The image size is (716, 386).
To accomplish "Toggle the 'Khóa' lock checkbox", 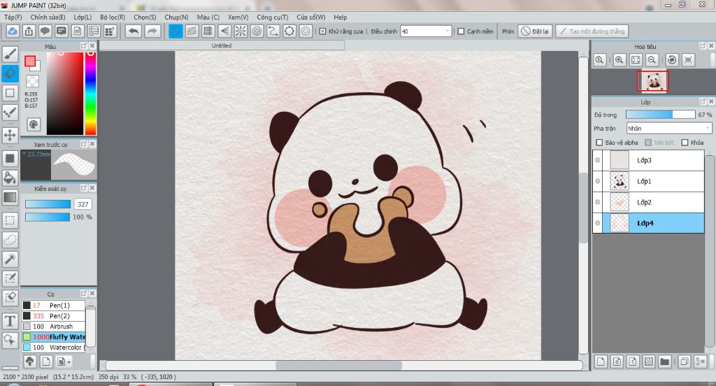I will coord(685,143).
